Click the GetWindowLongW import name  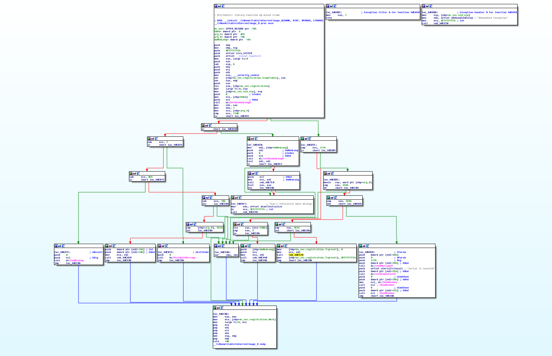(240, 102)
